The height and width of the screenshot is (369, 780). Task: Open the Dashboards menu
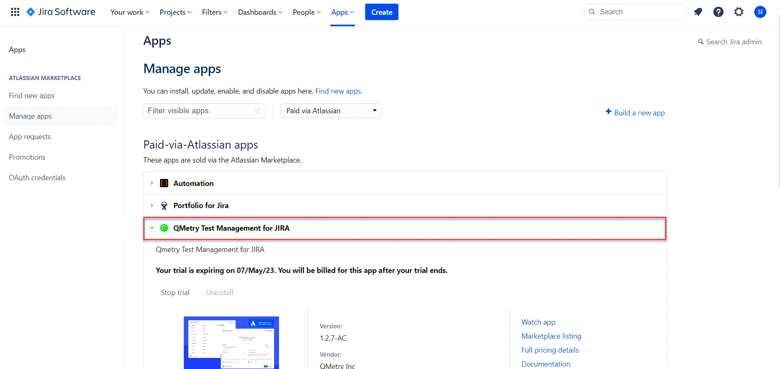tap(260, 12)
